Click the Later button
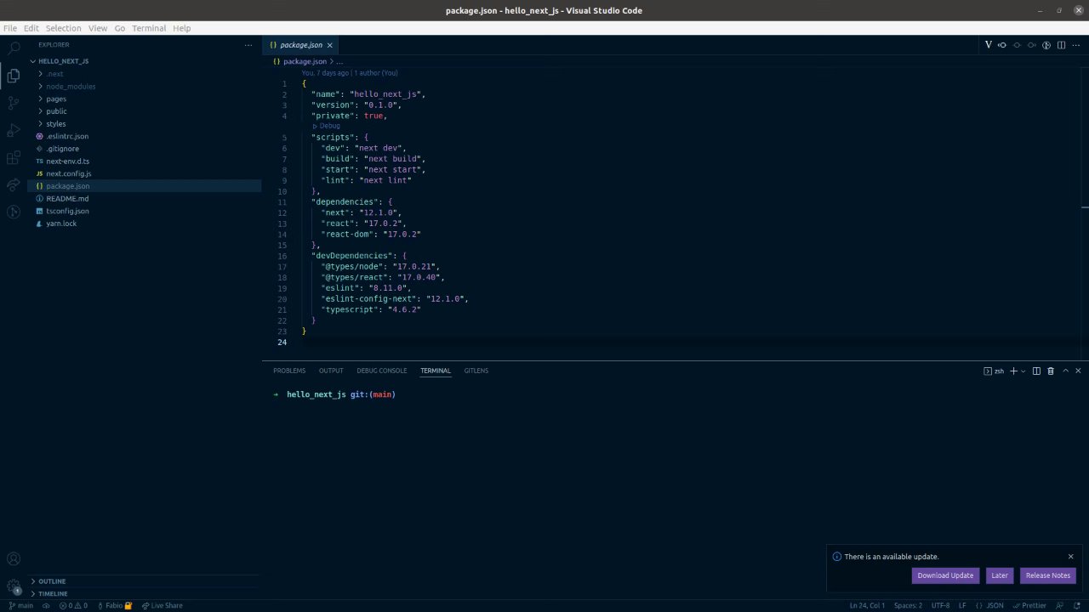Screen dimensions: 1089x612 (1000, 575)
